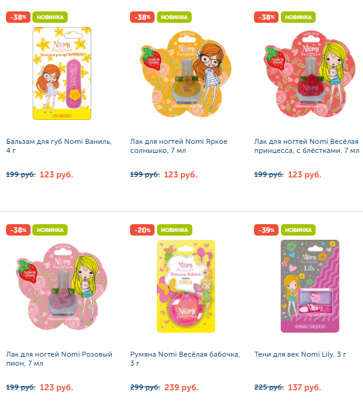Click the Румяна Nomi Весёлая бабочка link
Viewport: 363px width, 413px height.
185,358
